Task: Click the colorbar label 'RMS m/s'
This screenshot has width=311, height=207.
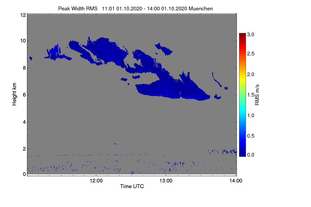Action: [257, 95]
